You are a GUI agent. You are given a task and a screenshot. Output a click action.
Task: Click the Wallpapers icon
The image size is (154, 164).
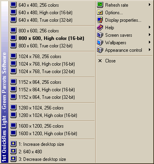coord(100,43)
